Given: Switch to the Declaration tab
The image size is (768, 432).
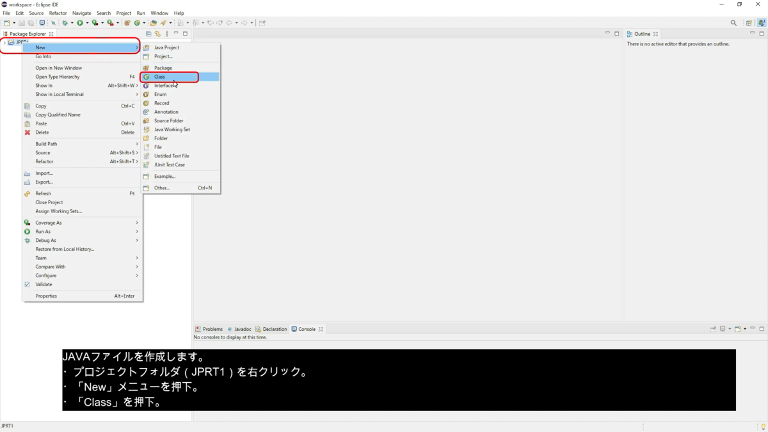Looking at the screenshot, I should tap(271, 329).
